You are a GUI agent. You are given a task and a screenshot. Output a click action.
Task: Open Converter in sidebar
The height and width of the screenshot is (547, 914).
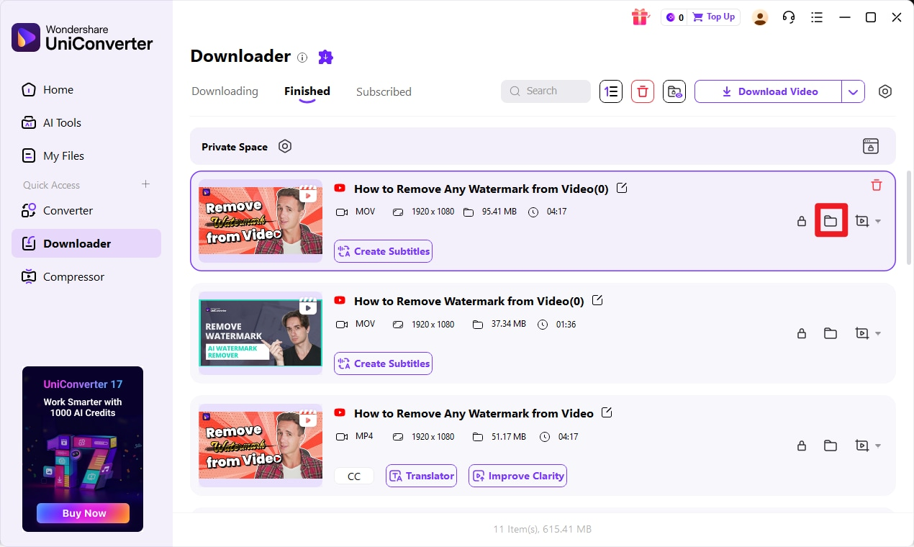(x=86, y=210)
